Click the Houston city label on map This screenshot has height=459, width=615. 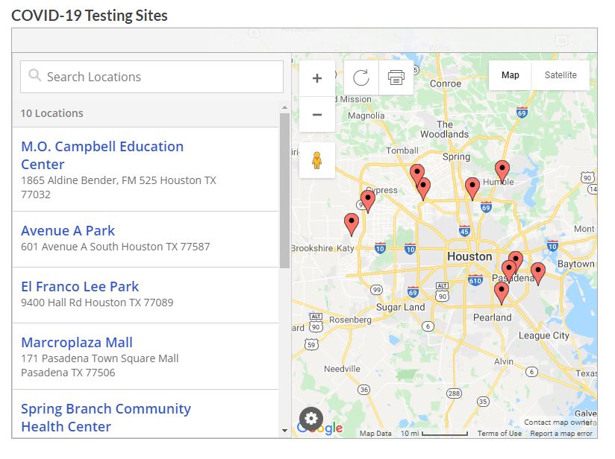pos(469,256)
